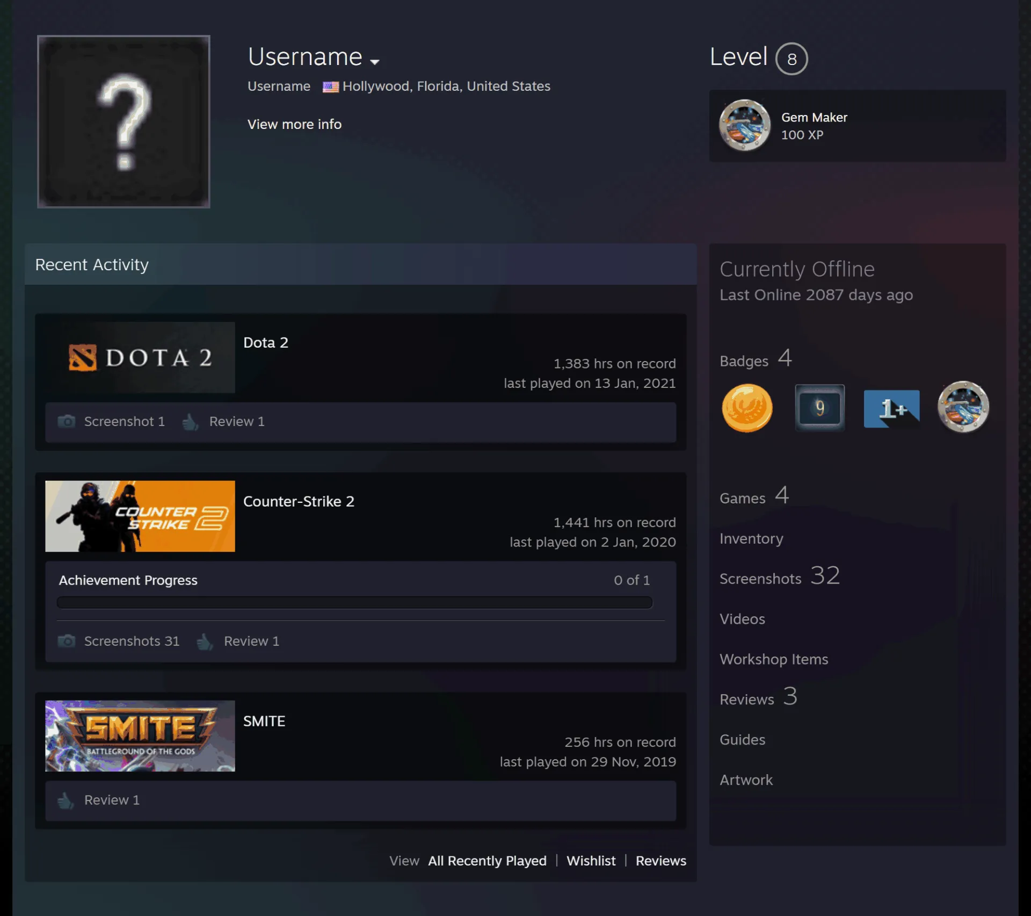Screen dimensions: 1031x916
Task: Click thumbs-up icon in the Counter-Strike 2 row
Action: tap(205, 641)
